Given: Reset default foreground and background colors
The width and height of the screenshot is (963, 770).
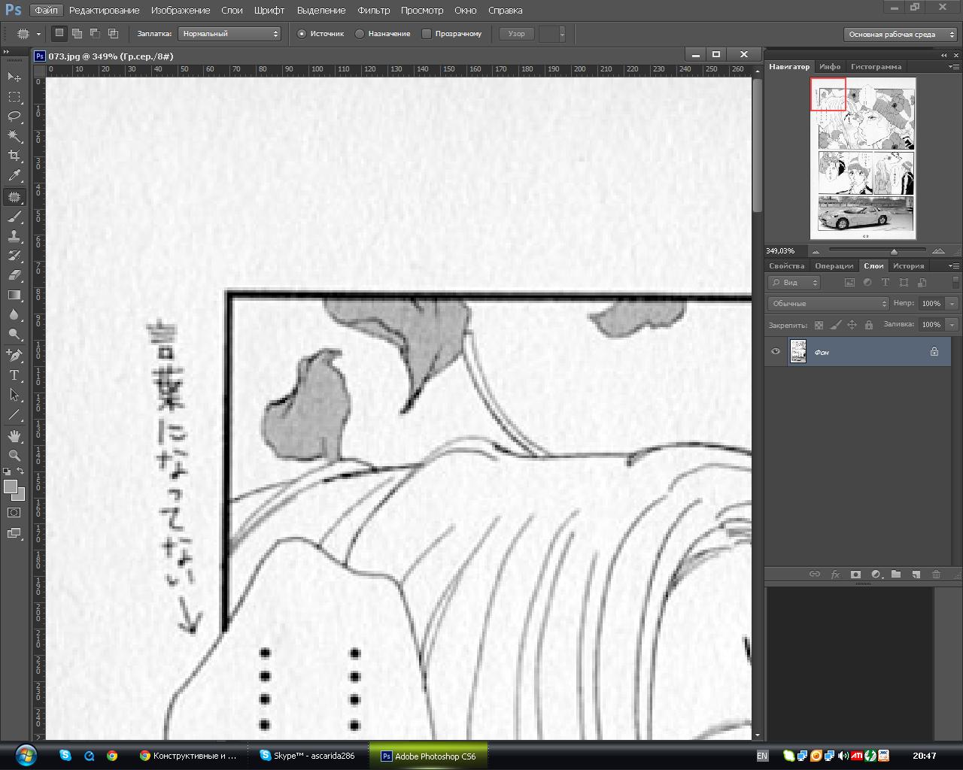Looking at the screenshot, I should coord(8,471).
